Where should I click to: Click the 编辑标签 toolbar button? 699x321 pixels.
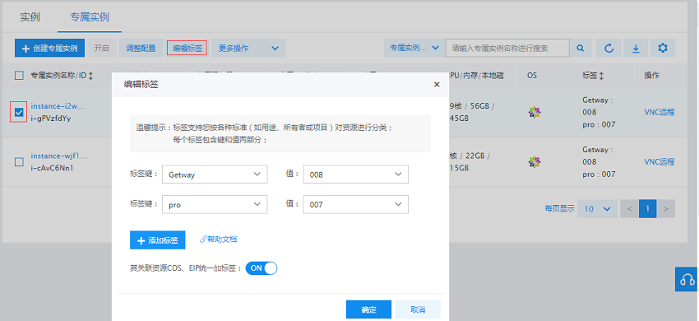tap(187, 48)
